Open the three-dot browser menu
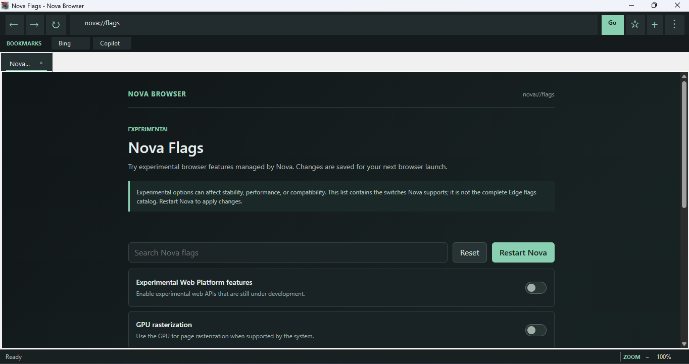This screenshot has height=364, width=689. pyautogui.click(x=674, y=25)
